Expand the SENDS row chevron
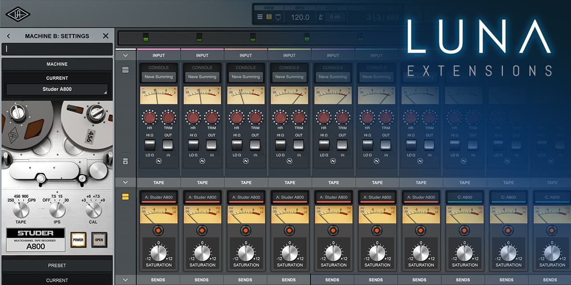This screenshot has height=285, width=571. coord(125,280)
